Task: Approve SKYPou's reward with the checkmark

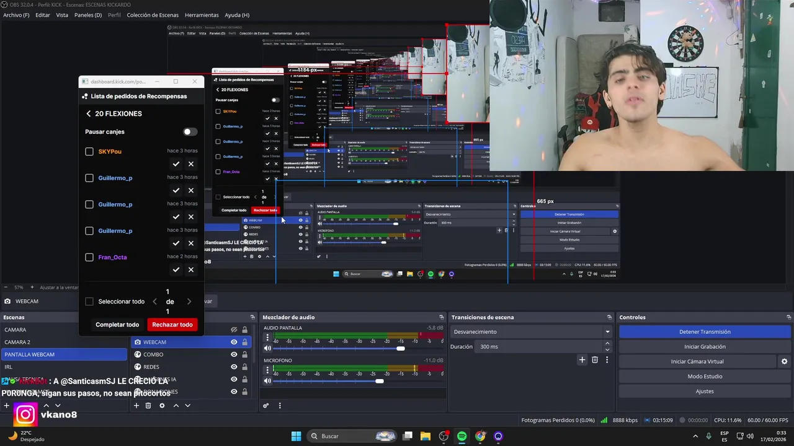Action: [176, 164]
